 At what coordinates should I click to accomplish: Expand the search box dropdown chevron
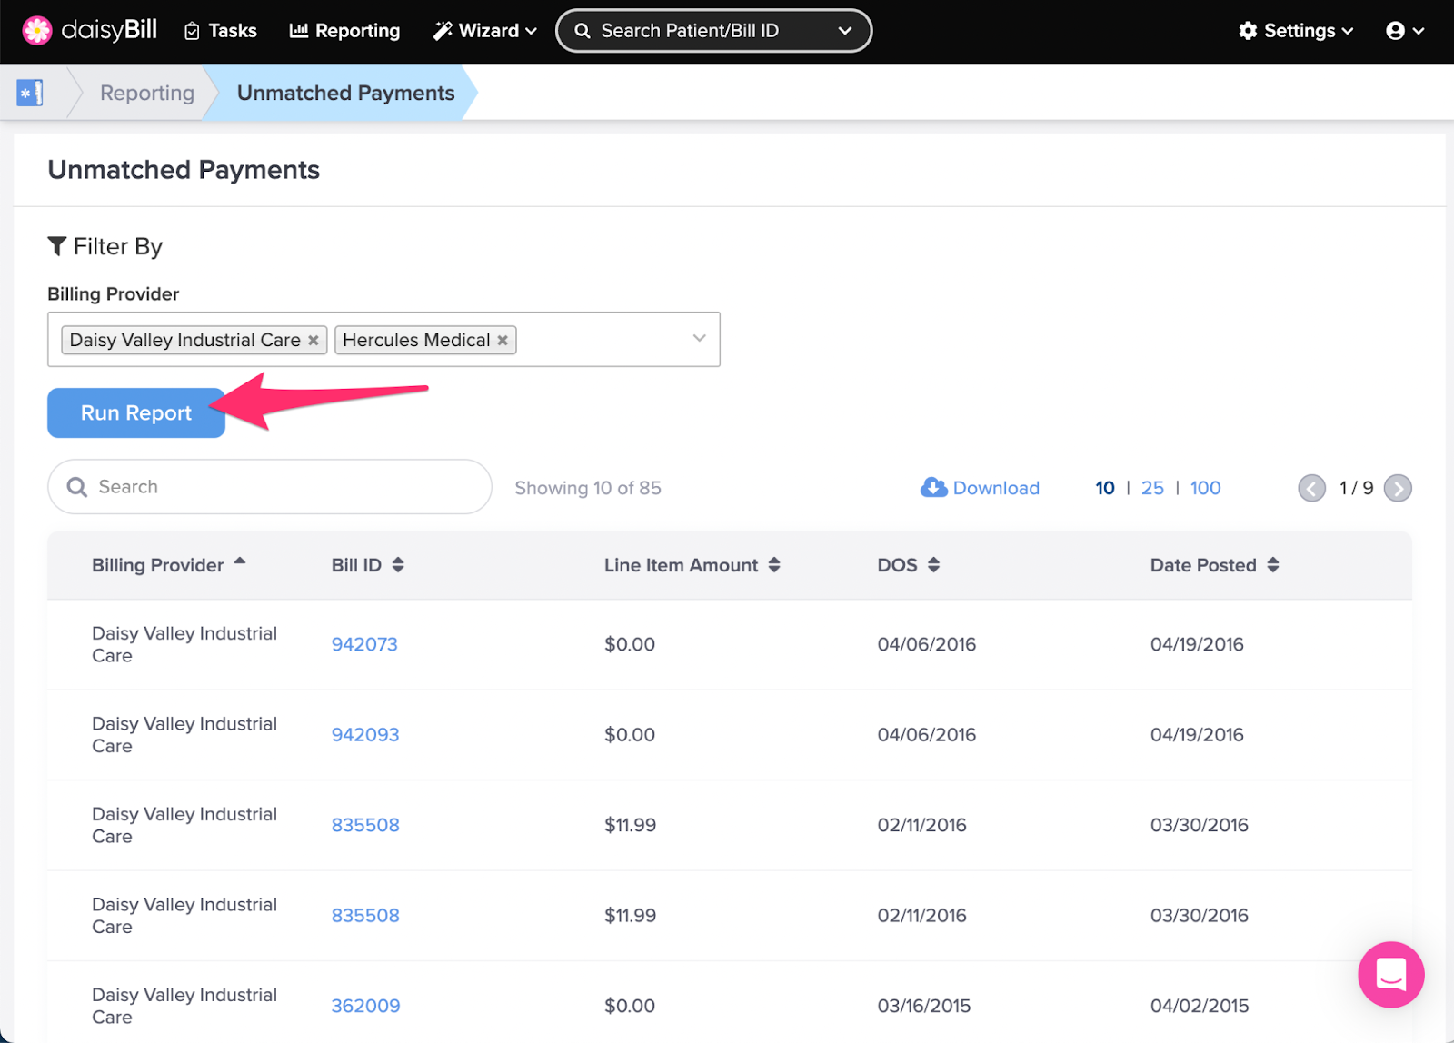pyautogui.click(x=845, y=31)
